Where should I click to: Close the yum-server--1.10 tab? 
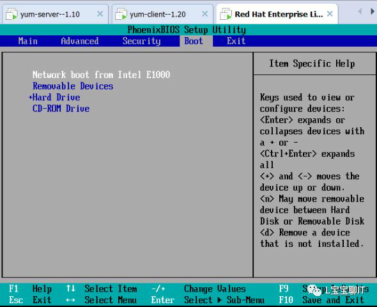tap(100, 14)
